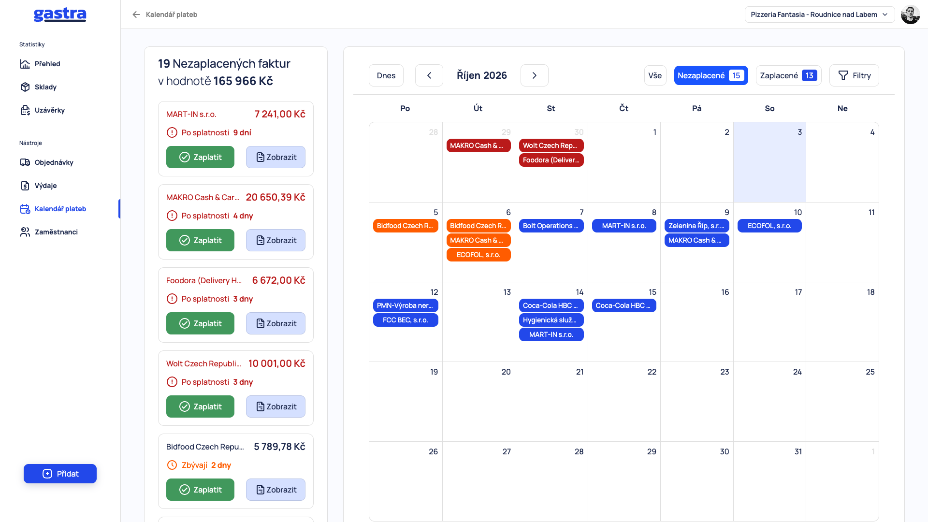Open Foodora event on September 30
The width and height of the screenshot is (928, 522).
(551, 160)
